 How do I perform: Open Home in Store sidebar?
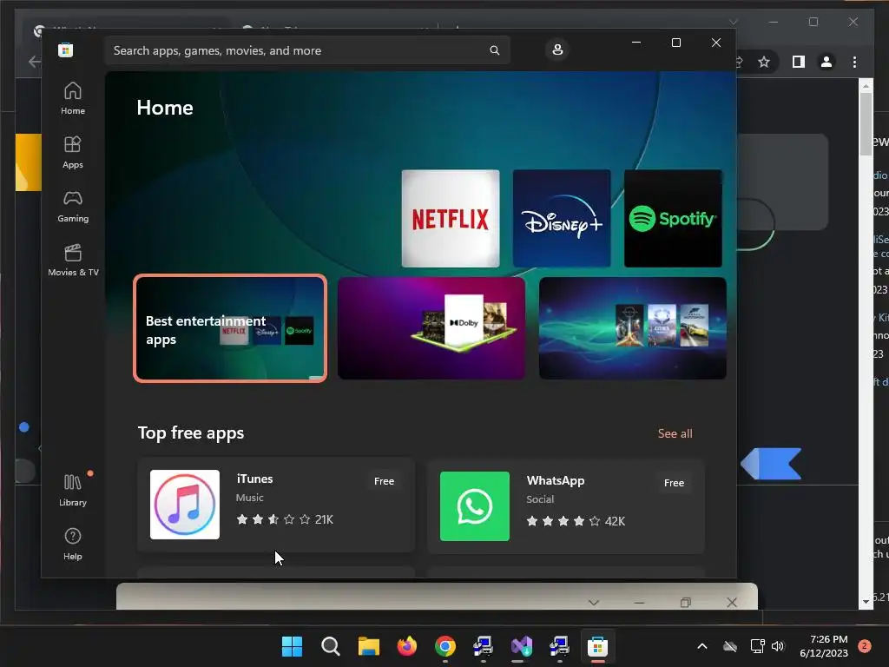73,98
